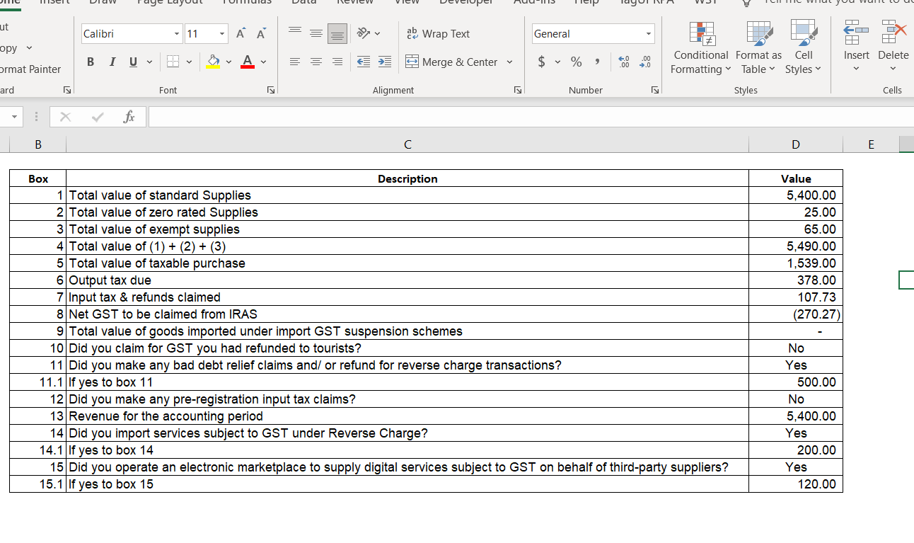Decrease the cell indent
Screen dimensions: 914x543
click(x=364, y=62)
